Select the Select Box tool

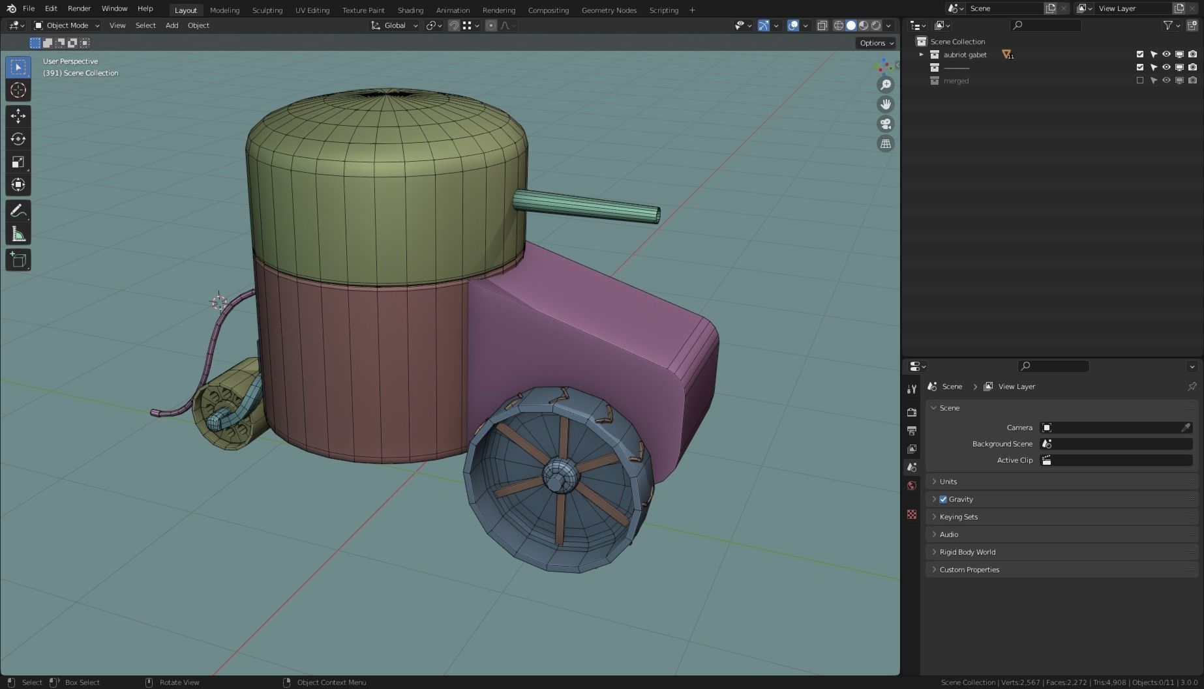(x=18, y=67)
